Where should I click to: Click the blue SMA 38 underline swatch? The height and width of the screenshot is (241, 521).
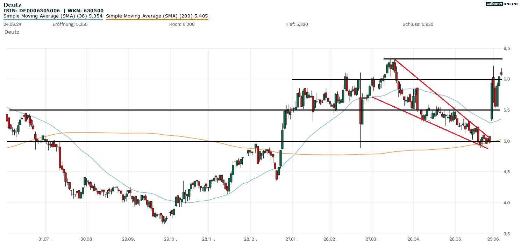pos(53,20)
